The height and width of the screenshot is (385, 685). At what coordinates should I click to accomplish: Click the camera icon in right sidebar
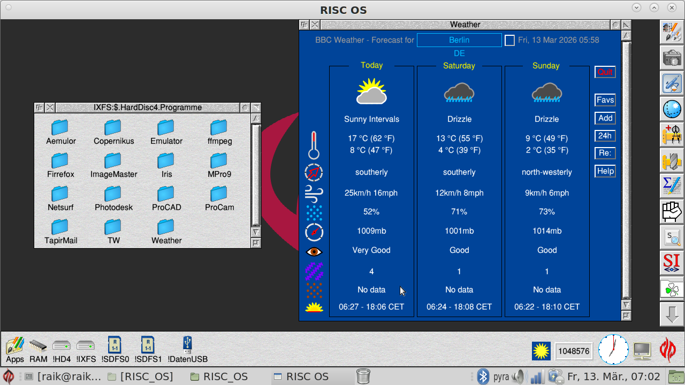coord(671,58)
